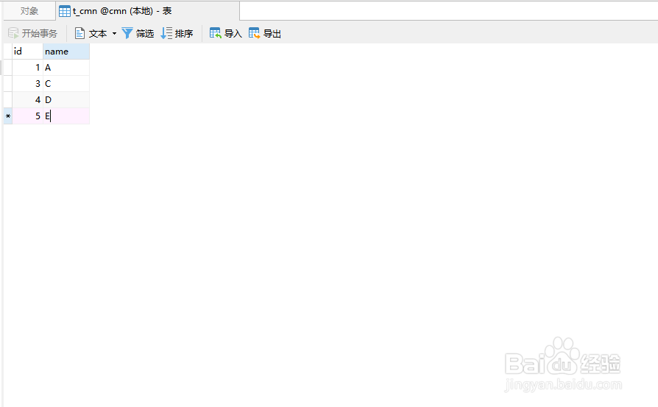Screen dimensions: 658x407
Task: Click the table icon in the t_cmn tab
Action: pyautogui.click(x=65, y=11)
